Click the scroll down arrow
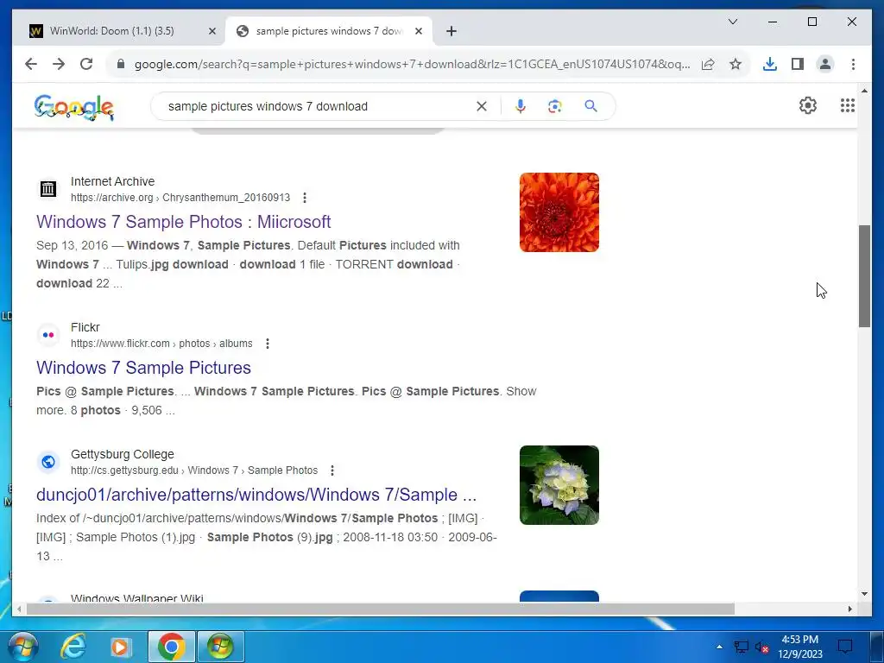Viewport: 884px width, 663px height. point(864,594)
